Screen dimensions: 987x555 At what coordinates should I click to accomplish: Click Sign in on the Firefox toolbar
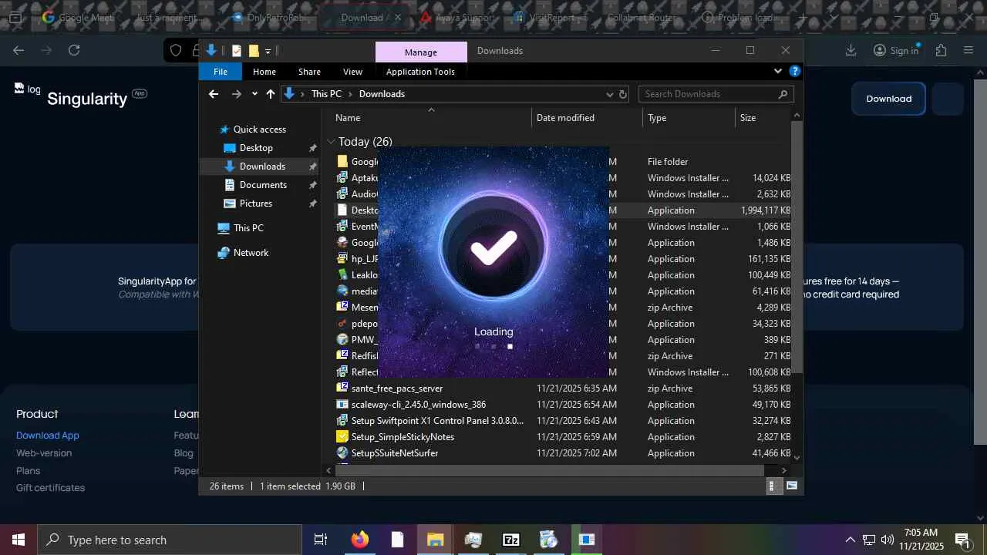point(896,50)
